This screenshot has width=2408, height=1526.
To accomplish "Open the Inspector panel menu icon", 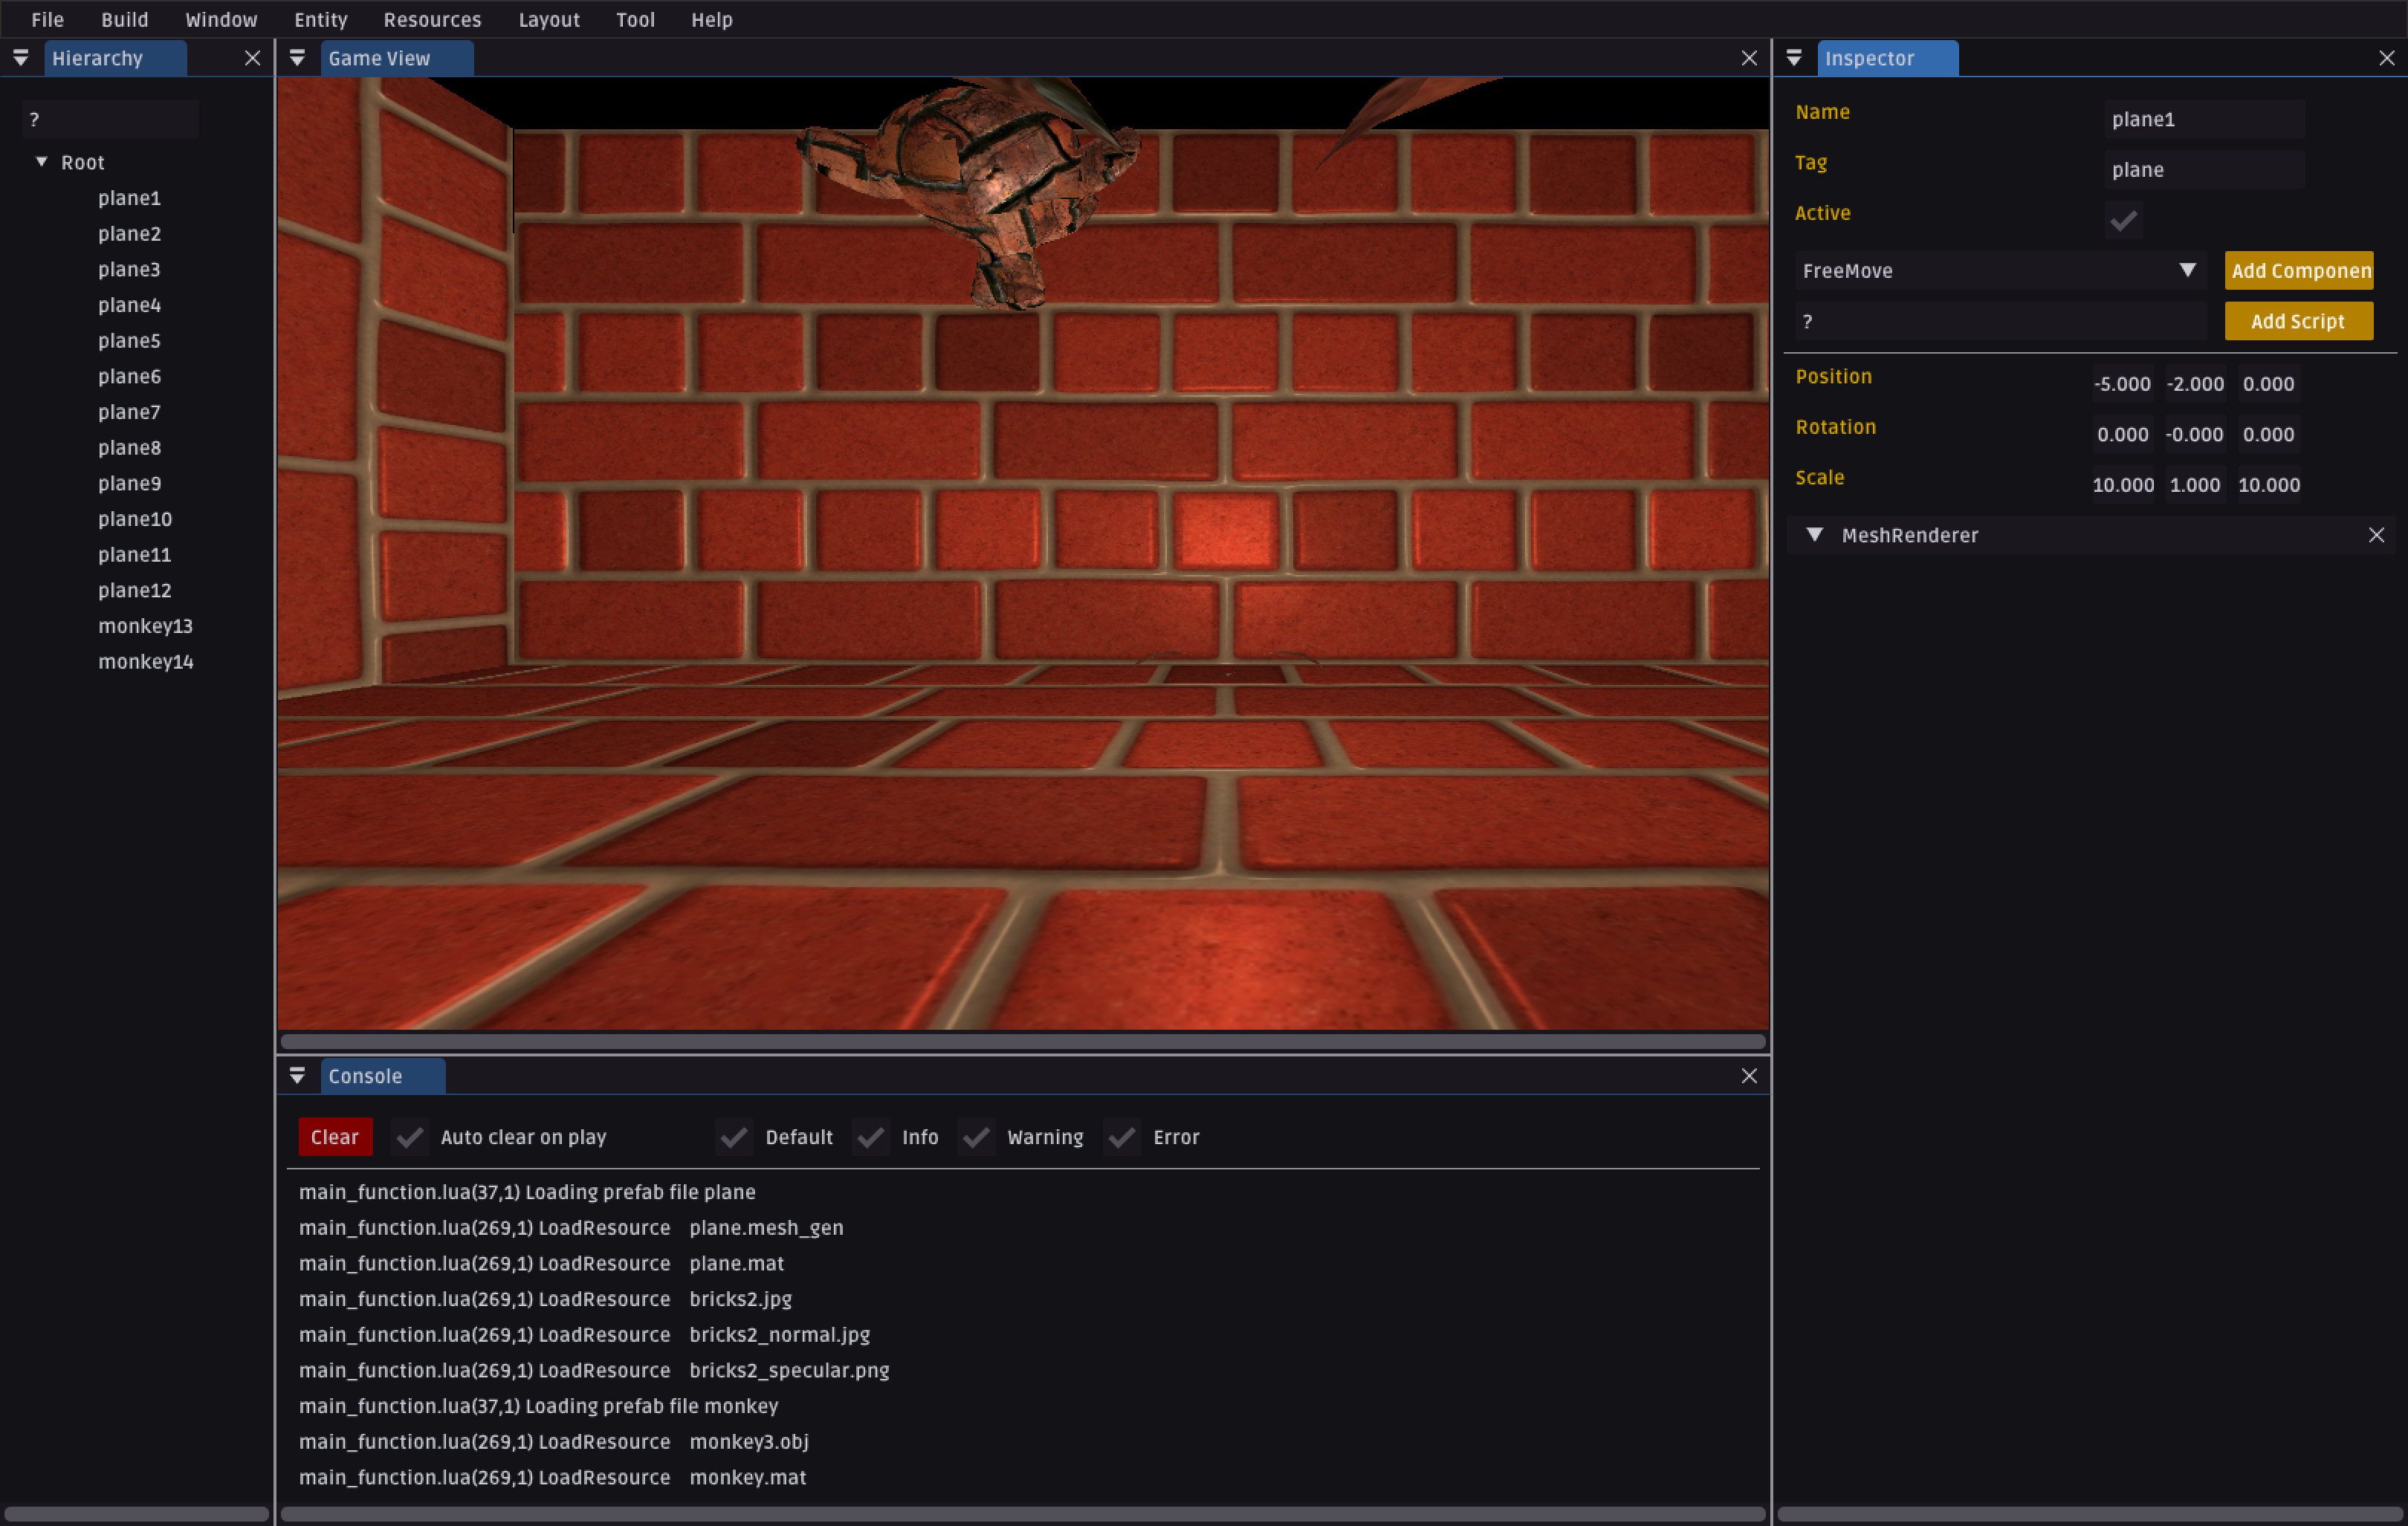I will (1794, 58).
